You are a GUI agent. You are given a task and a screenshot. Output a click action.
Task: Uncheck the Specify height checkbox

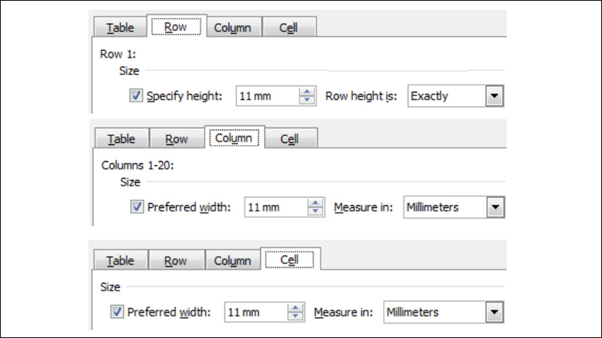point(136,95)
